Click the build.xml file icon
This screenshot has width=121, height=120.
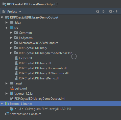pos(12,89)
